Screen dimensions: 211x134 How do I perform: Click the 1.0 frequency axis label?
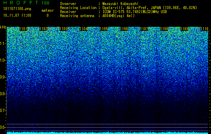point(3,60)
